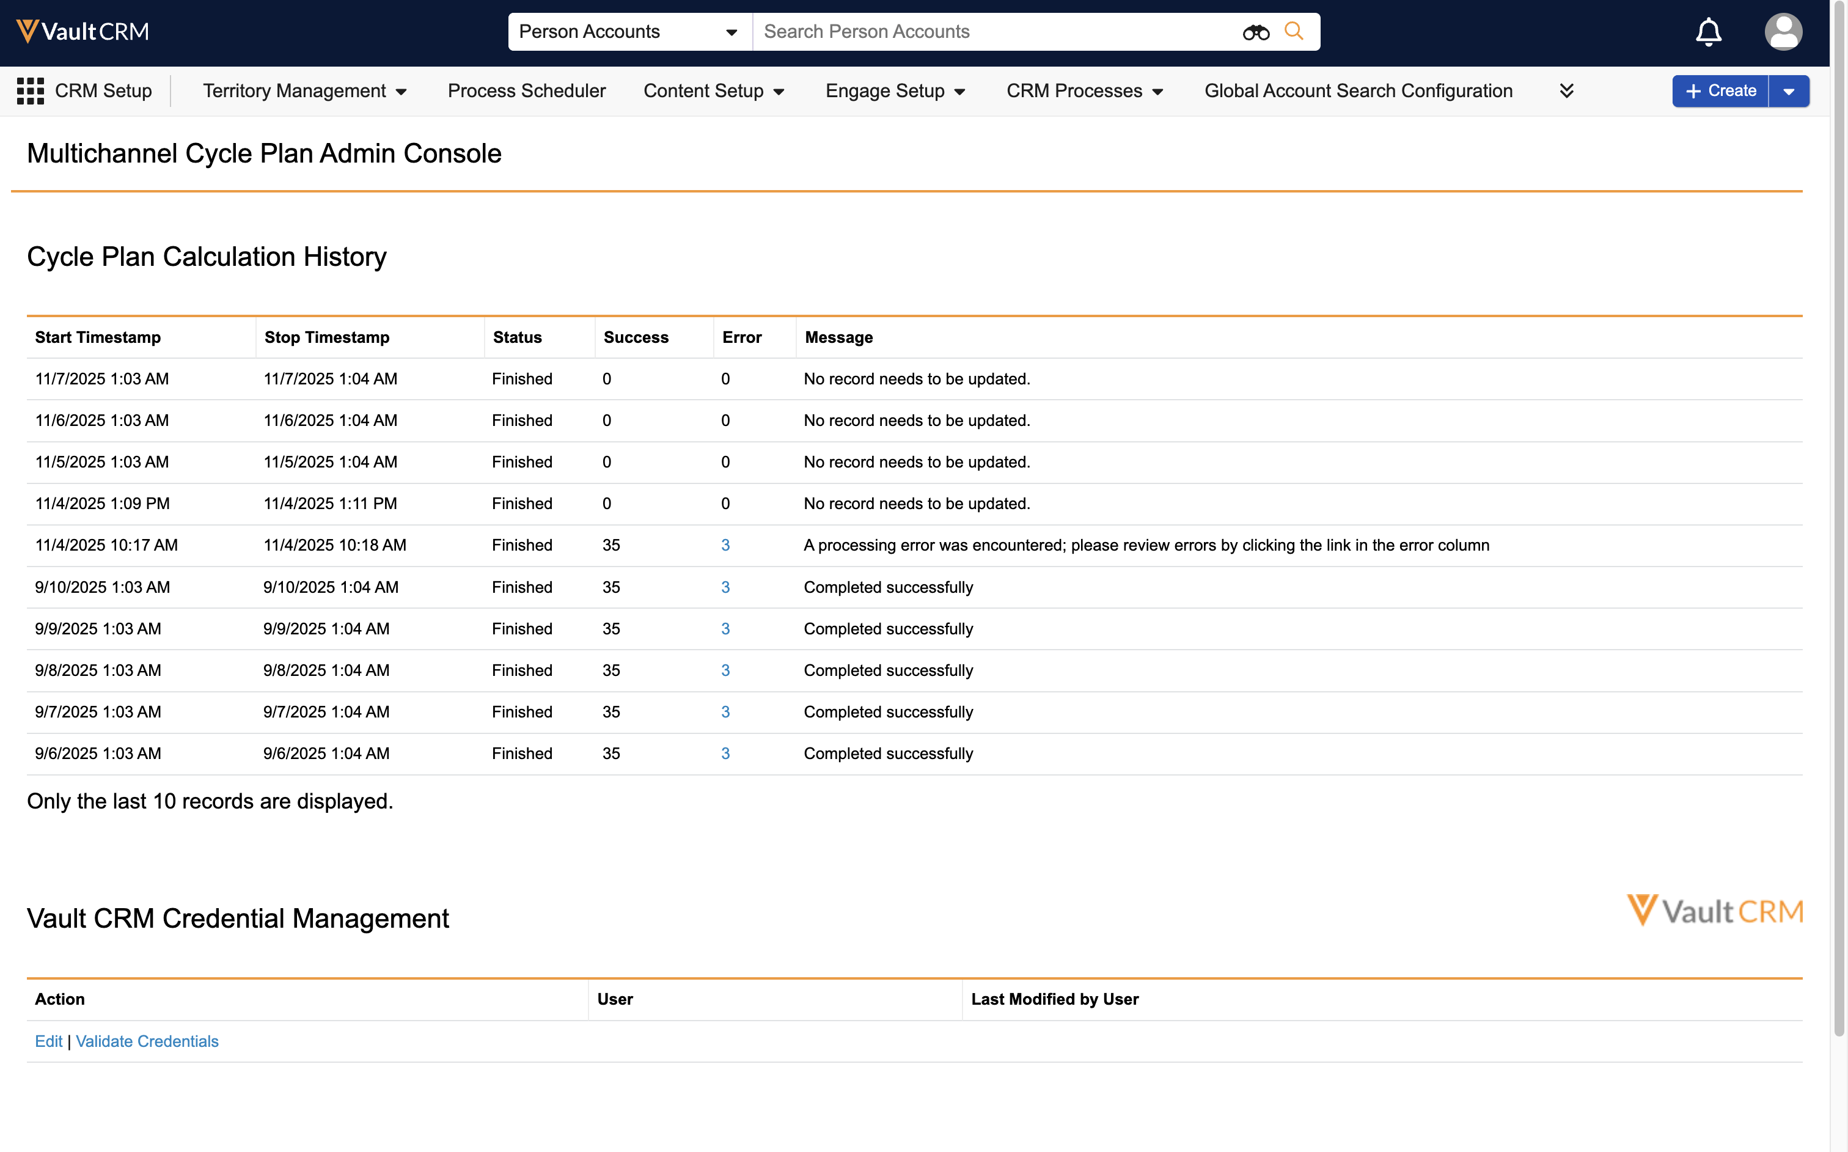The width and height of the screenshot is (1848, 1152).
Task: Open the notifications bell
Action: tap(1708, 32)
